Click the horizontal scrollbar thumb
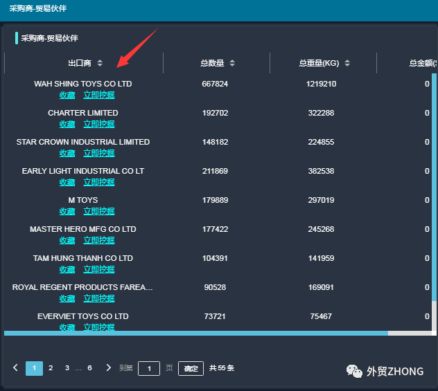This screenshot has height=391, width=438. click(196, 334)
